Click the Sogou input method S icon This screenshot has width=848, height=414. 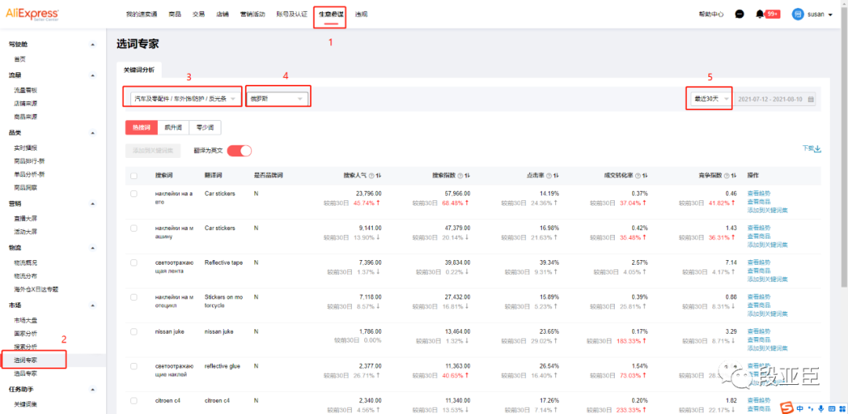[788, 406]
